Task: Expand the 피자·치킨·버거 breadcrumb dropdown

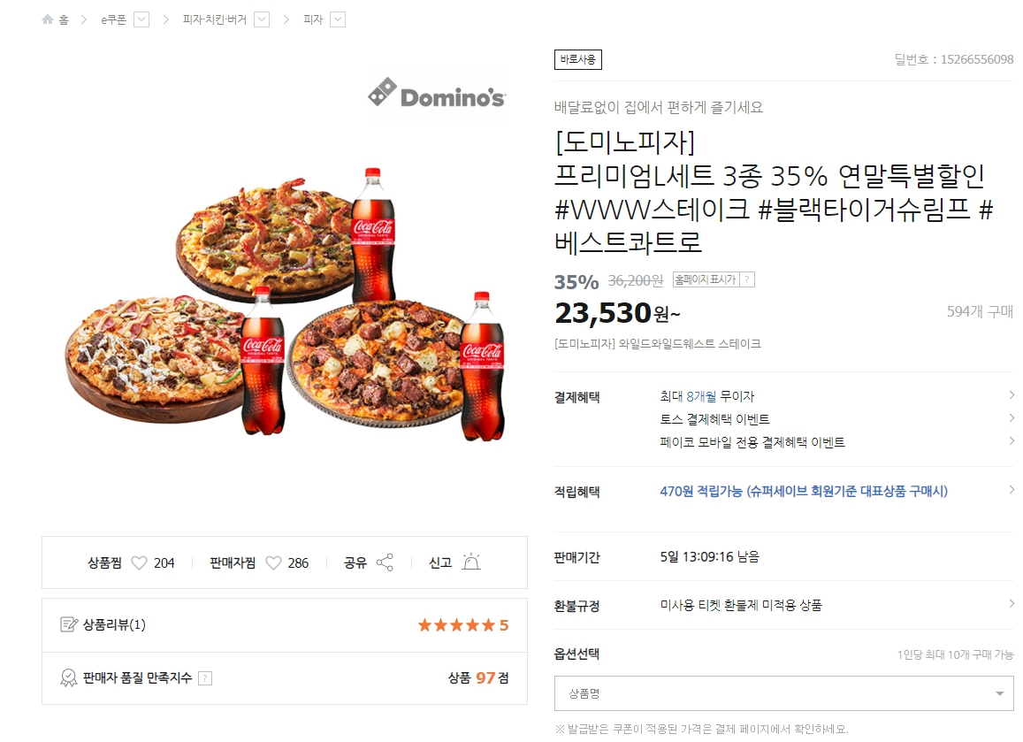Action: coord(262,19)
